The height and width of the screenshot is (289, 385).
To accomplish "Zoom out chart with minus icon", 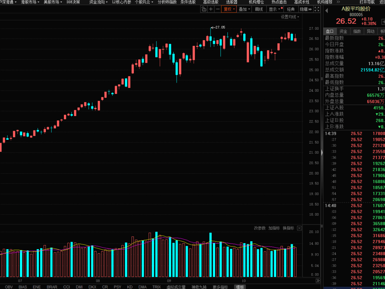I will point(217,9).
